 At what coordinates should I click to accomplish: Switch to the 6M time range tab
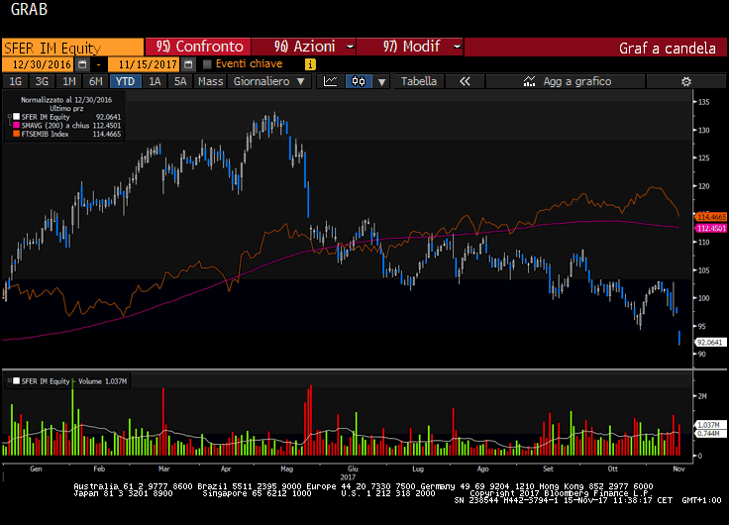click(x=94, y=82)
